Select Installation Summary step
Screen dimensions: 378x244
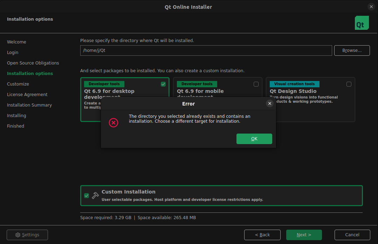(29, 105)
